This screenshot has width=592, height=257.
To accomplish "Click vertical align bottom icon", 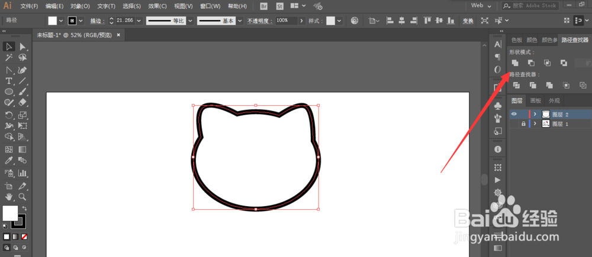I will click(451, 20).
